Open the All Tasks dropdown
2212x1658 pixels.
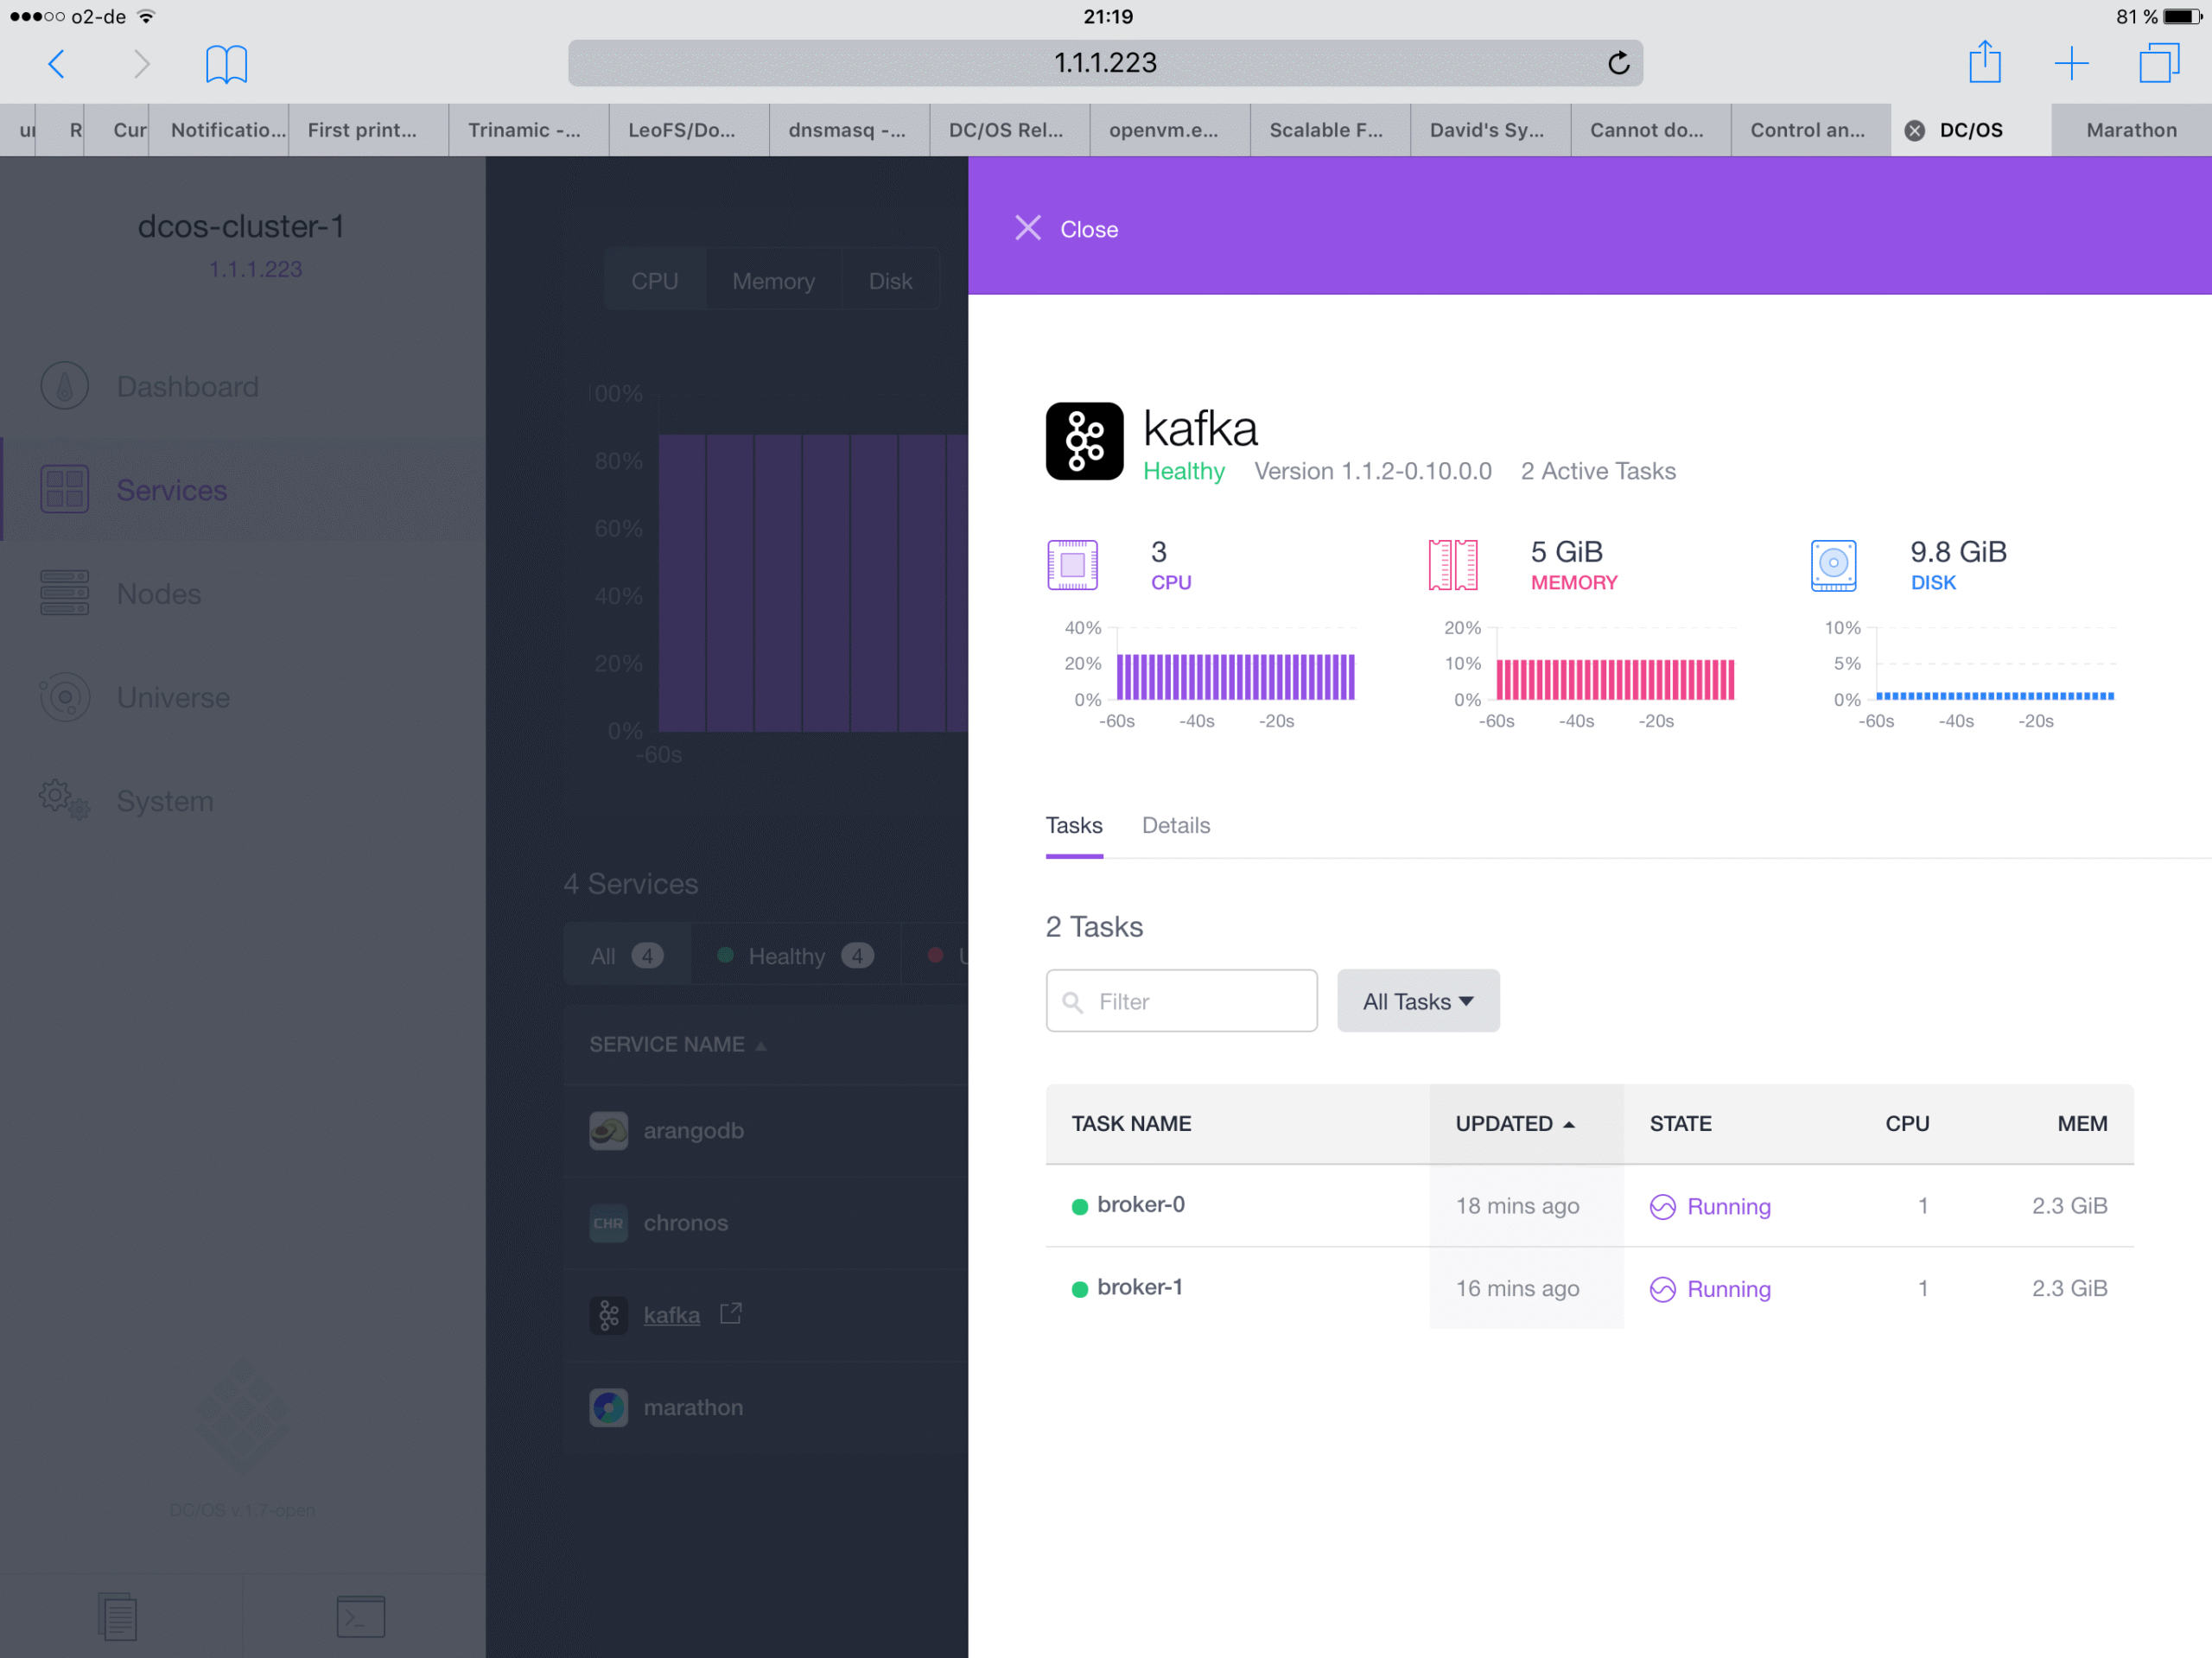tap(1418, 1001)
